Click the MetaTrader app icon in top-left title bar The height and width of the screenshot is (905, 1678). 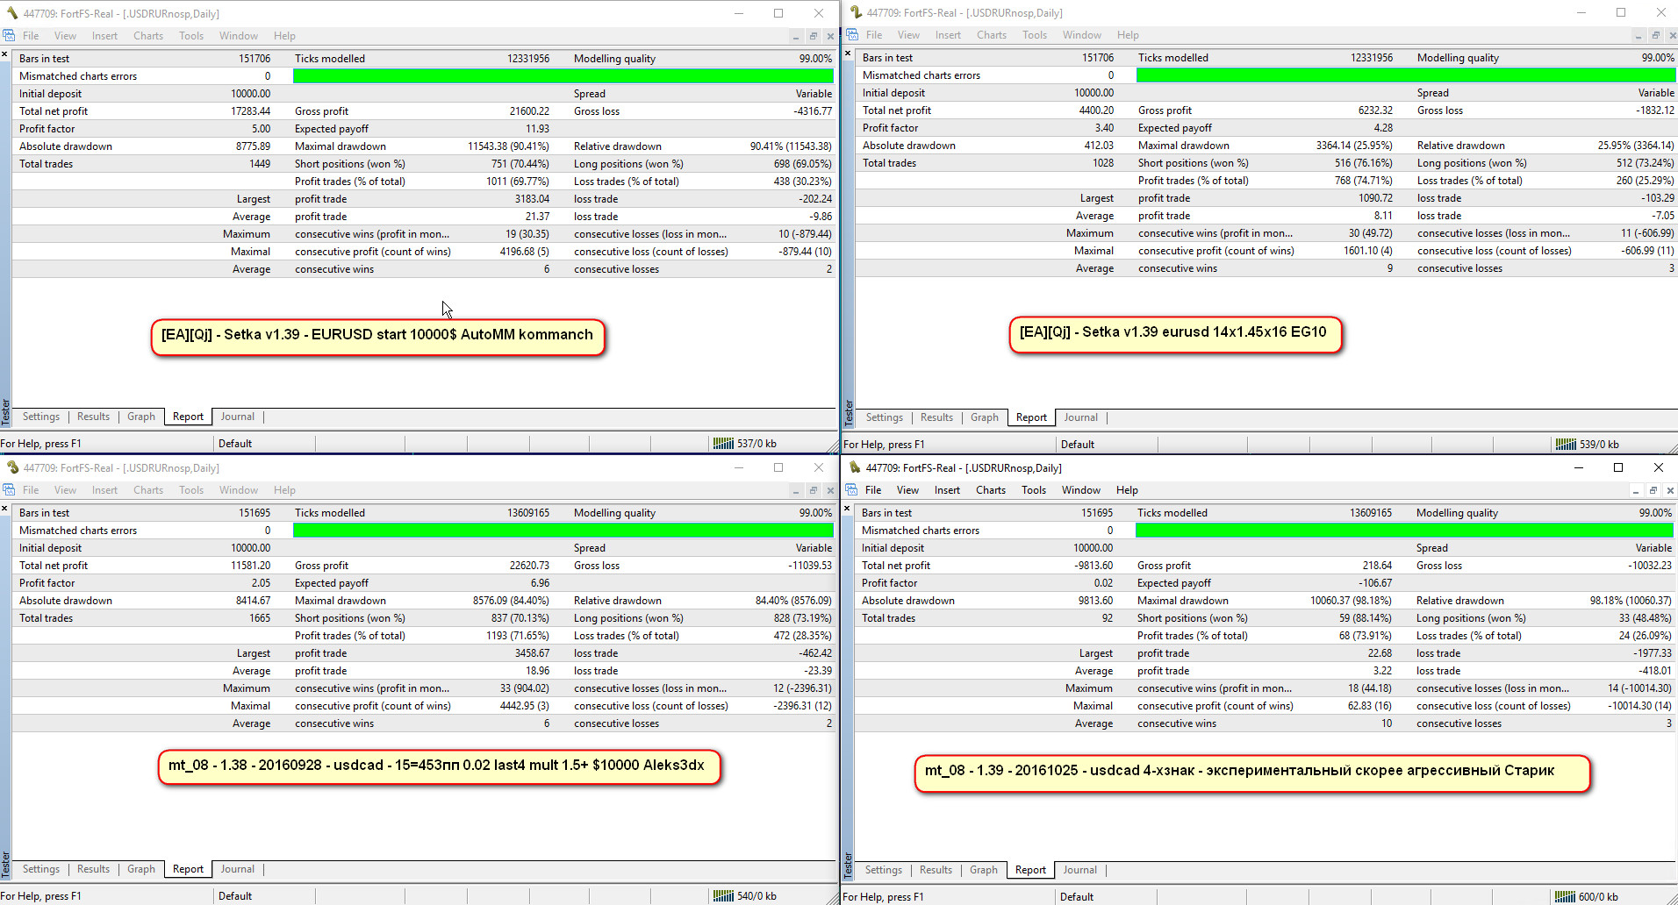click(x=12, y=13)
